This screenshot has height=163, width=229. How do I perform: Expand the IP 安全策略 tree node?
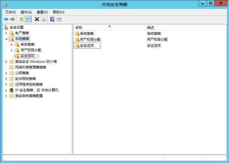(x=6, y=90)
